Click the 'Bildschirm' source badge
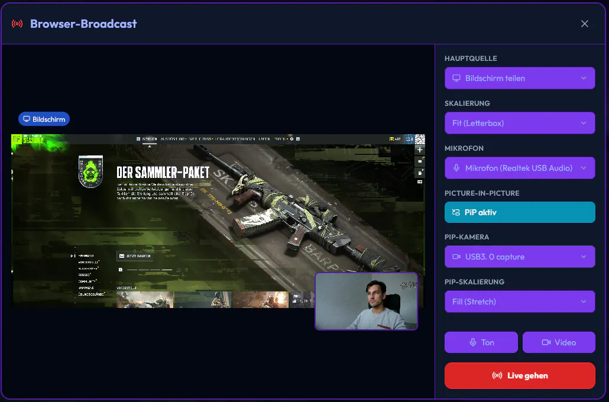The height and width of the screenshot is (402, 609). coord(44,119)
